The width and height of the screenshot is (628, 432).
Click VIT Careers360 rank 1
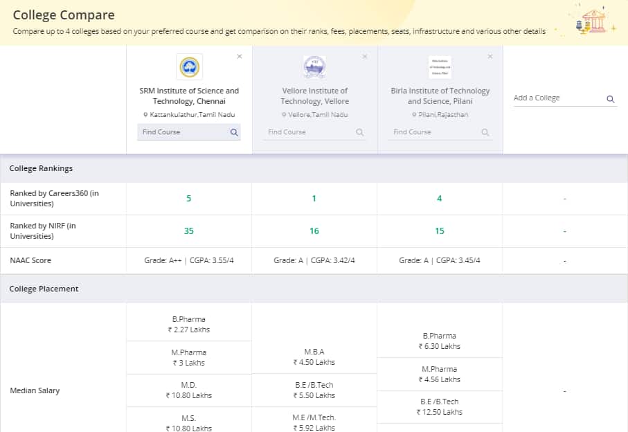coord(314,199)
